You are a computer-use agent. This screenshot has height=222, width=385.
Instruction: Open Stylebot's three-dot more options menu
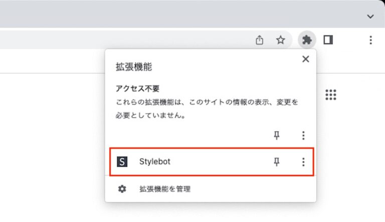303,162
